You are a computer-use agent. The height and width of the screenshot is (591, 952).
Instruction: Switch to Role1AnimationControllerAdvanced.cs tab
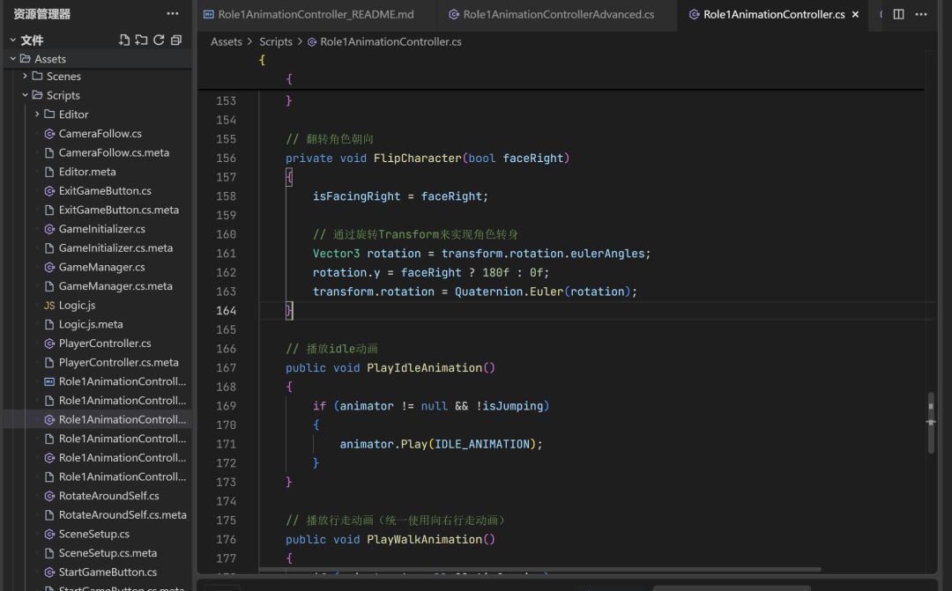tap(558, 15)
